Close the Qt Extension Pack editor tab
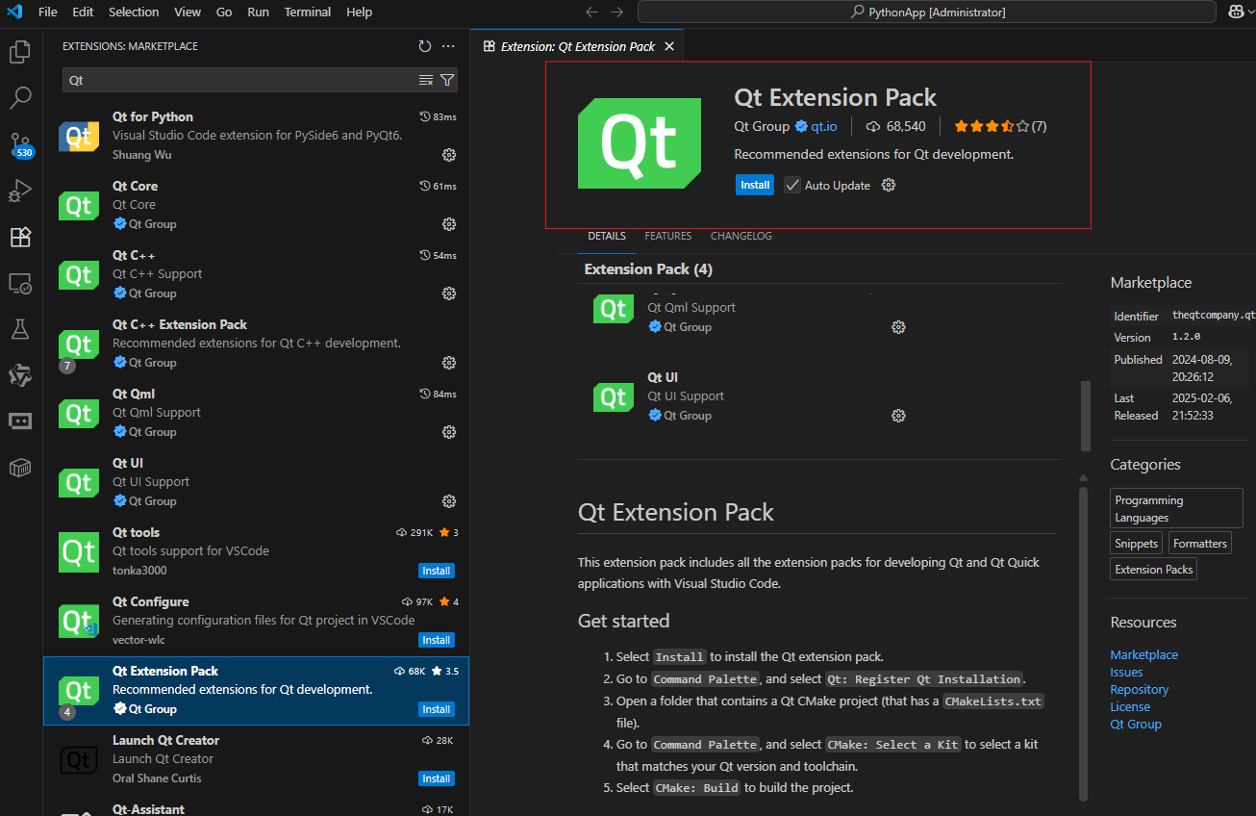Screen dimensions: 1256x816 click(669, 46)
